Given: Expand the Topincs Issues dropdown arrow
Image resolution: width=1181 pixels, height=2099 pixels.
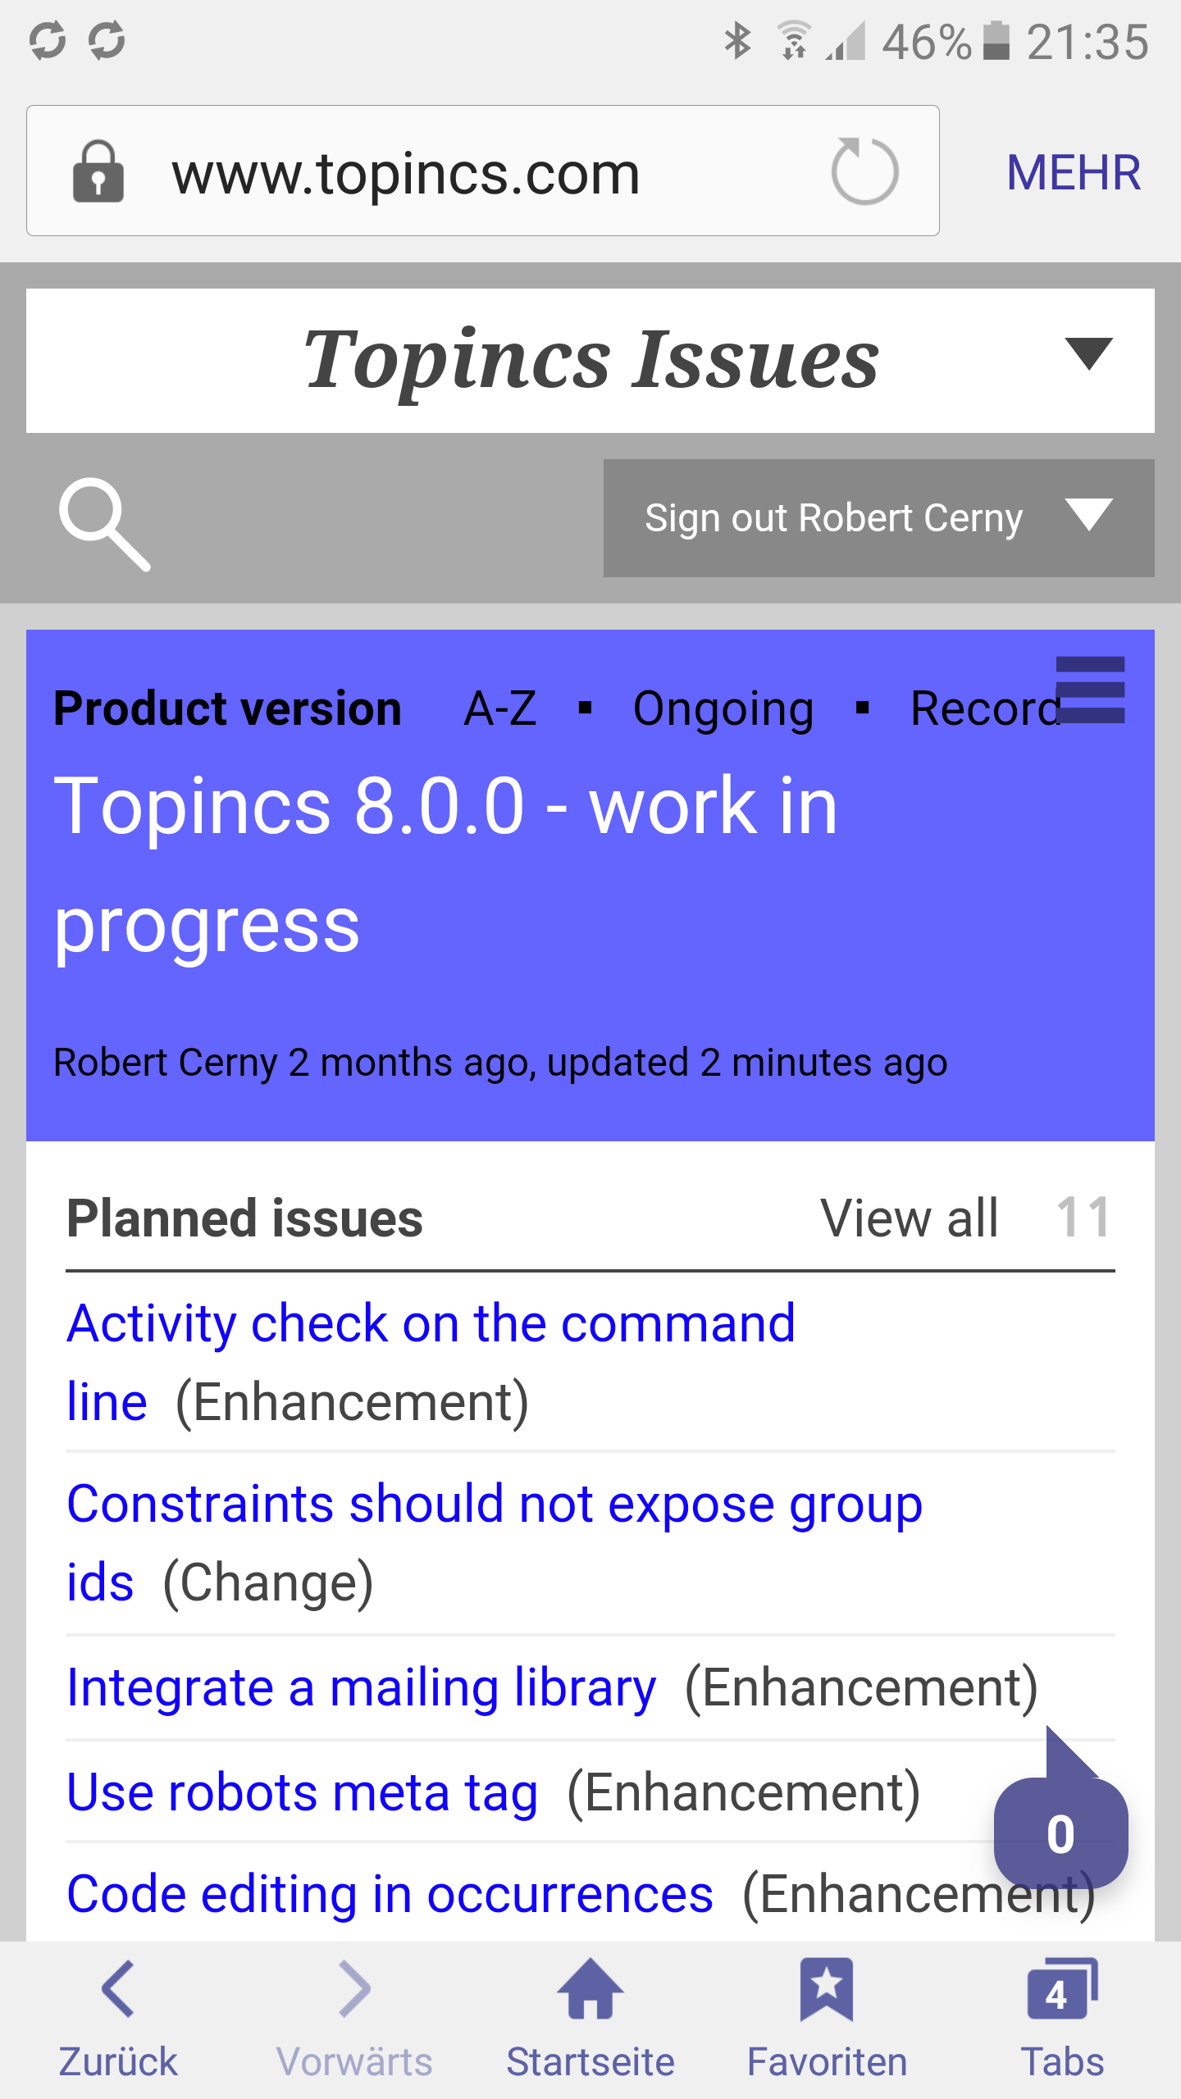Looking at the screenshot, I should 1088,354.
